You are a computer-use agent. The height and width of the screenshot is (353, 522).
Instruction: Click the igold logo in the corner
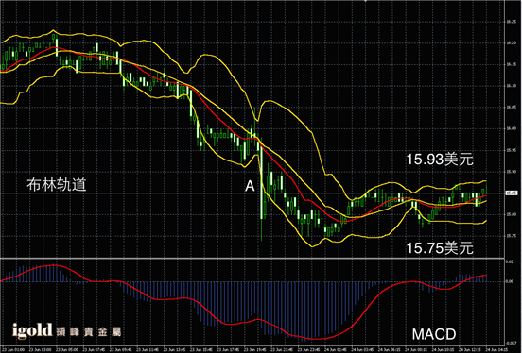pos(32,330)
